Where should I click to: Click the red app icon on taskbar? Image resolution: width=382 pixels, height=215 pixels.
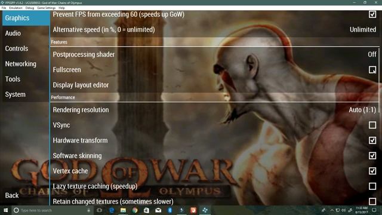click(x=193, y=210)
